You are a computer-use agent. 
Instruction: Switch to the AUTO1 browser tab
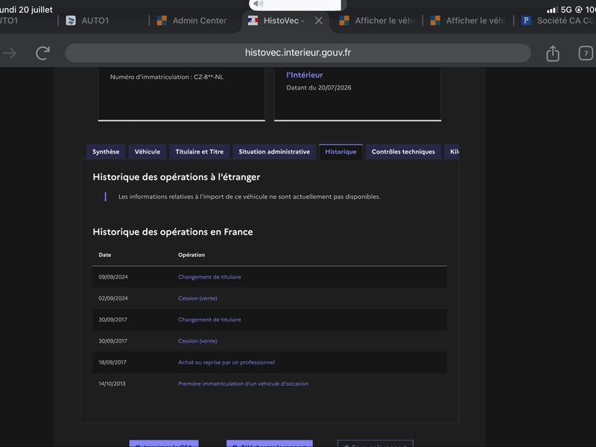click(x=95, y=21)
